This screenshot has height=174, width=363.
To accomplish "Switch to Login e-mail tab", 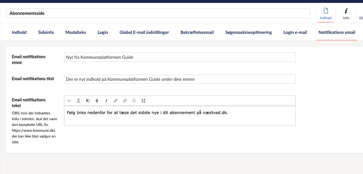I will click(295, 32).
